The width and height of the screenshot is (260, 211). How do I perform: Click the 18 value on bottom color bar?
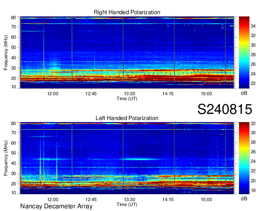tap(253, 190)
